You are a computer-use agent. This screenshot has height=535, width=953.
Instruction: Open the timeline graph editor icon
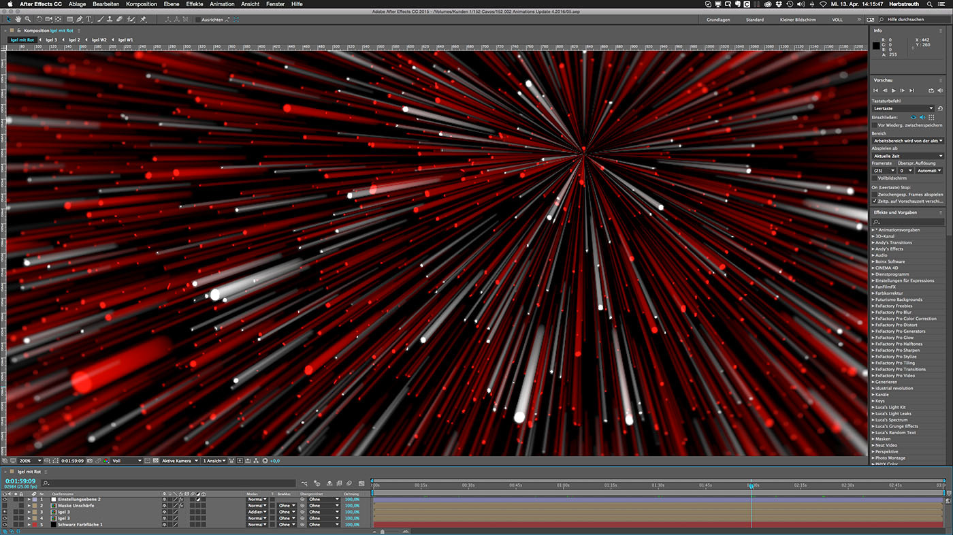[361, 483]
